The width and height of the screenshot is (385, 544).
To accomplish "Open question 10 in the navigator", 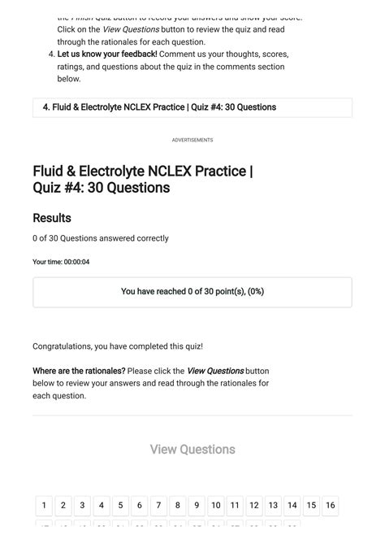I will (216, 505).
